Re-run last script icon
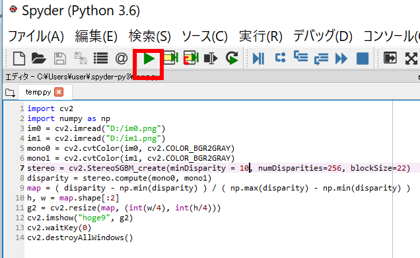The height and width of the screenshot is (258, 420). coord(232,58)
